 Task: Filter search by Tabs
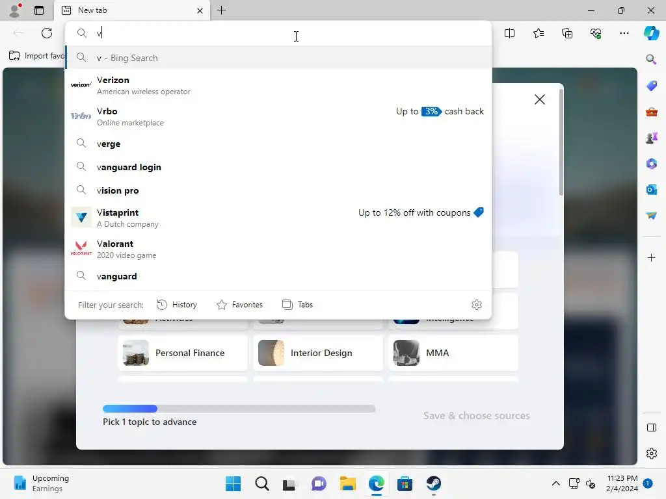pyautogui.click(x=297, y=305)
